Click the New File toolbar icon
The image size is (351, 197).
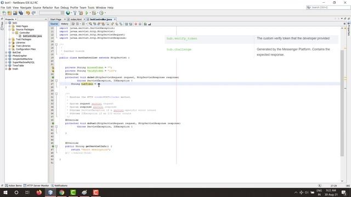click(4, 13)
